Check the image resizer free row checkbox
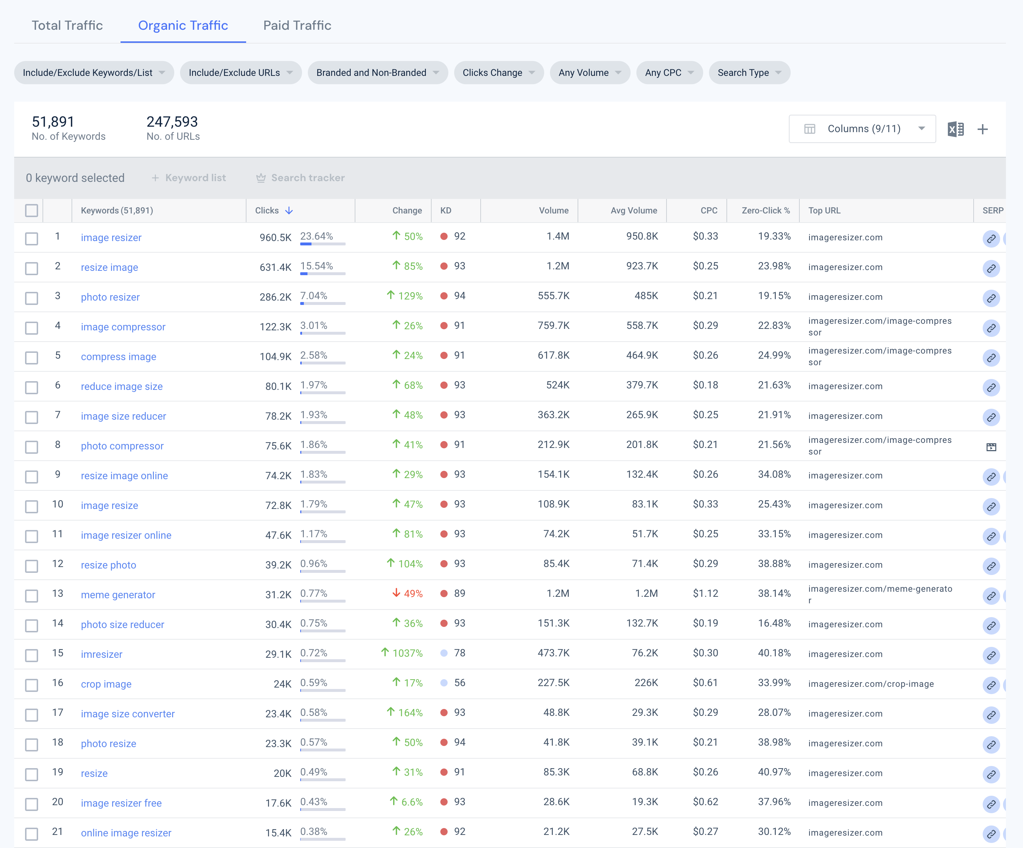 click(x=32, y=804)
